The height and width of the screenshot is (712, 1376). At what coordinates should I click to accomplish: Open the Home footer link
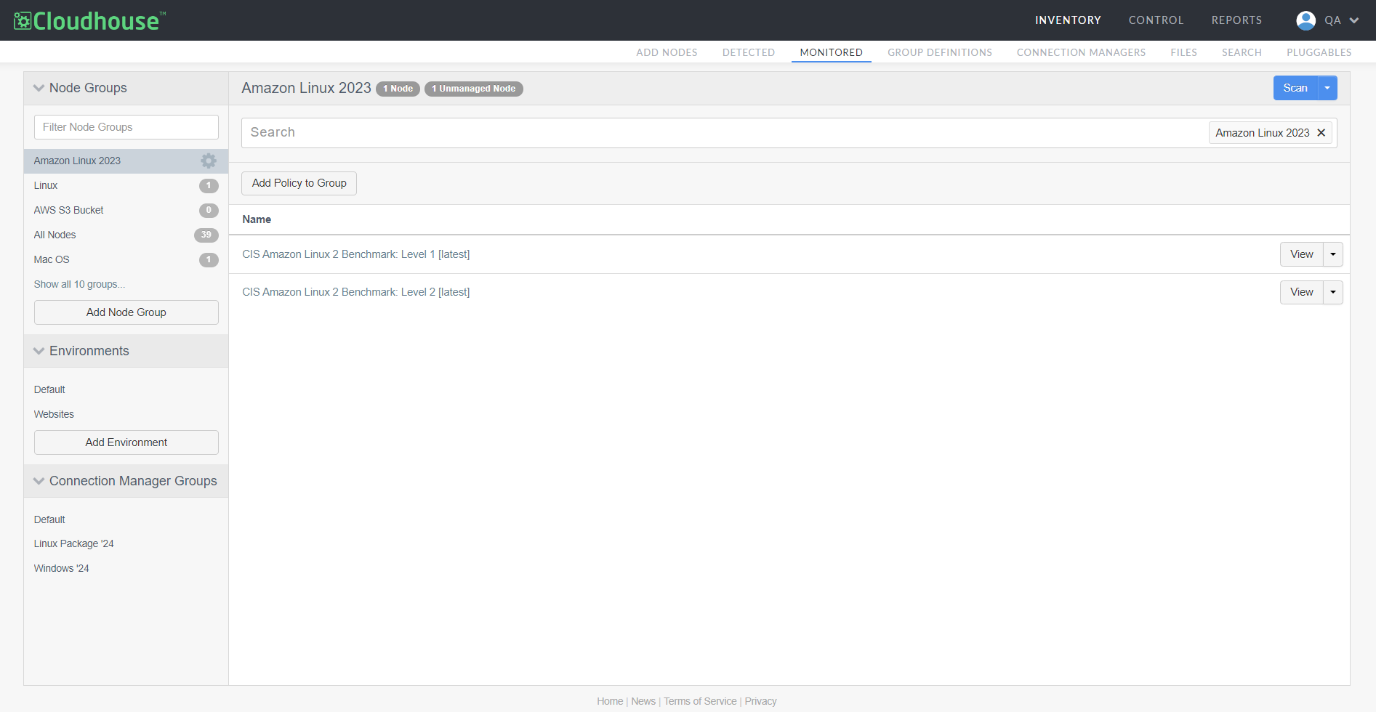coord(610,701)
